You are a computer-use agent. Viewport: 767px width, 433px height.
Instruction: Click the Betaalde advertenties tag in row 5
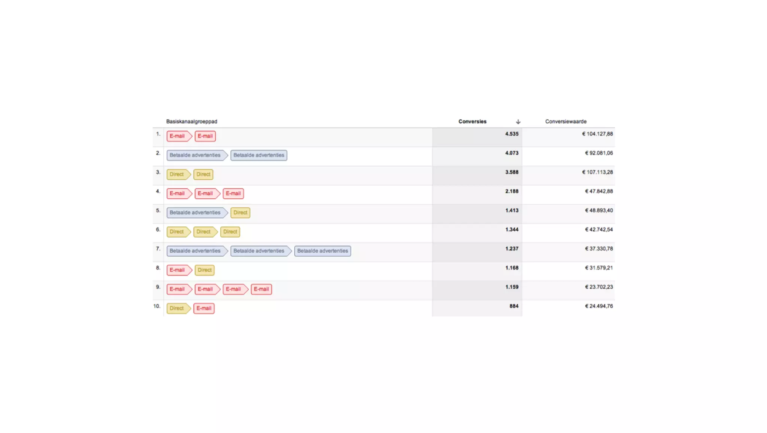point(195,213)
